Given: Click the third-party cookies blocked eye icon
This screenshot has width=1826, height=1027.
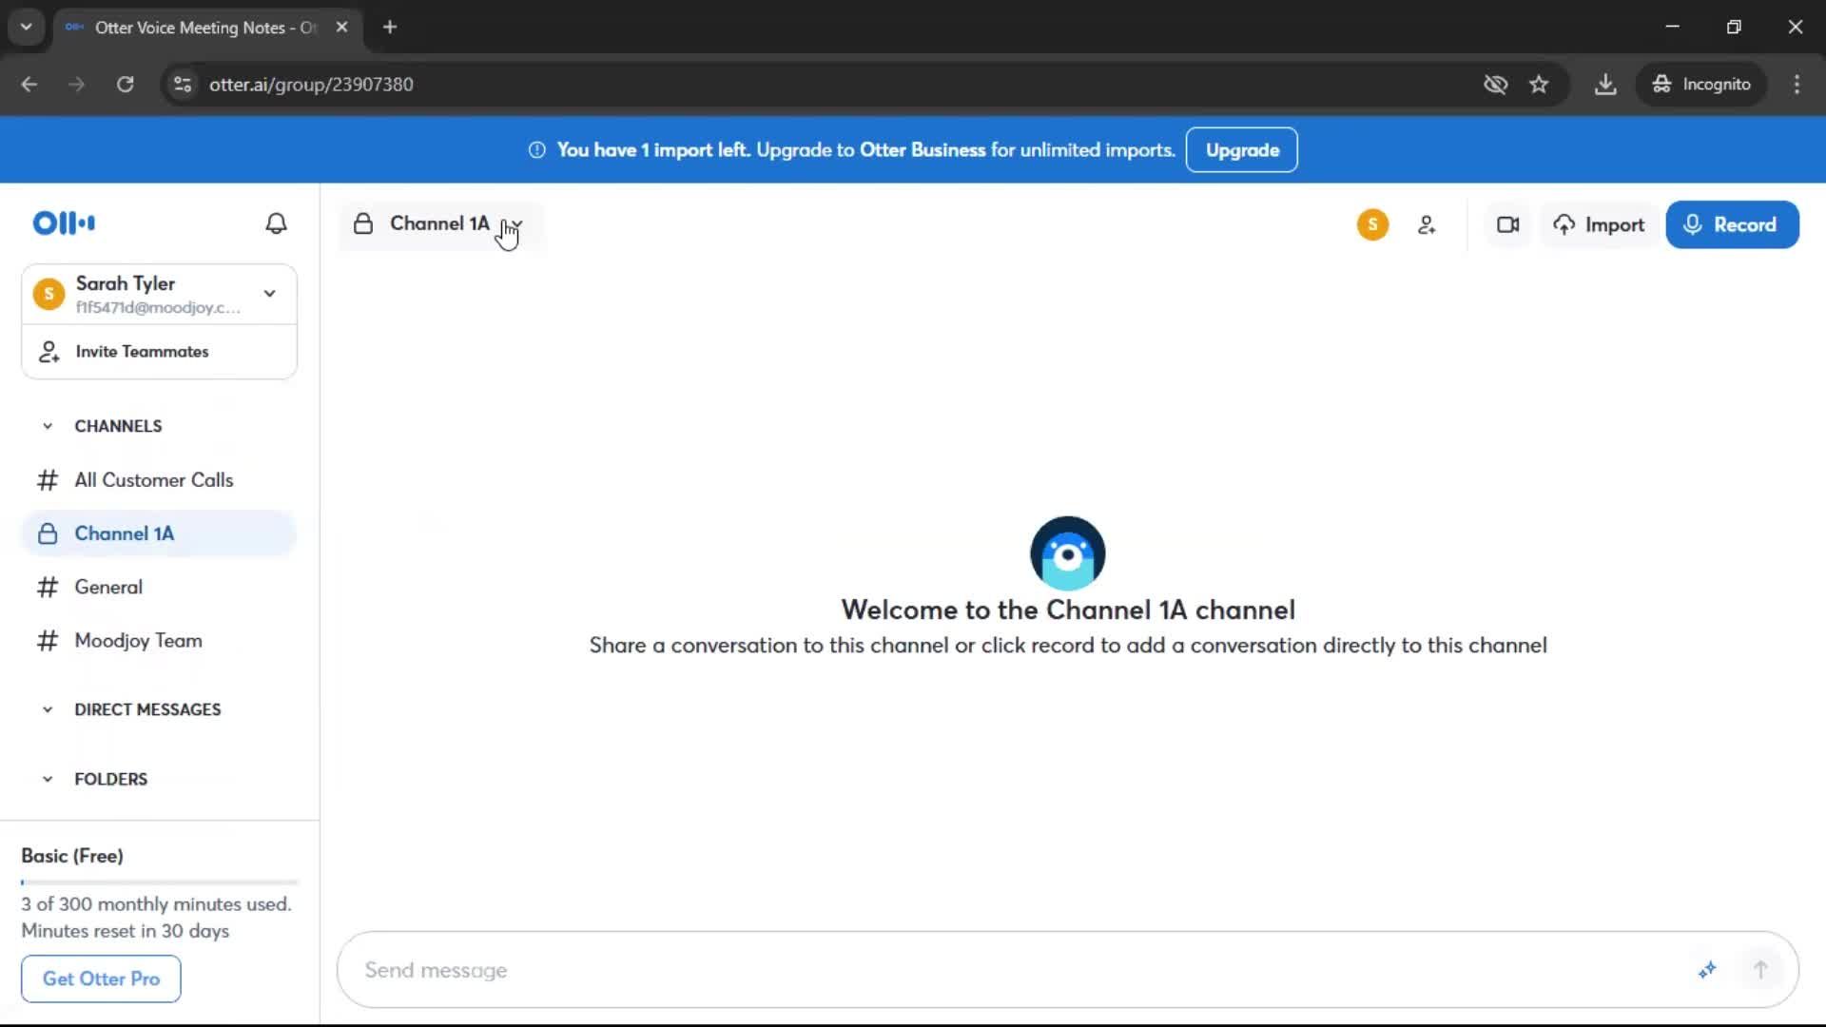Looking at the screenshot, I should tap(1495, 85).
